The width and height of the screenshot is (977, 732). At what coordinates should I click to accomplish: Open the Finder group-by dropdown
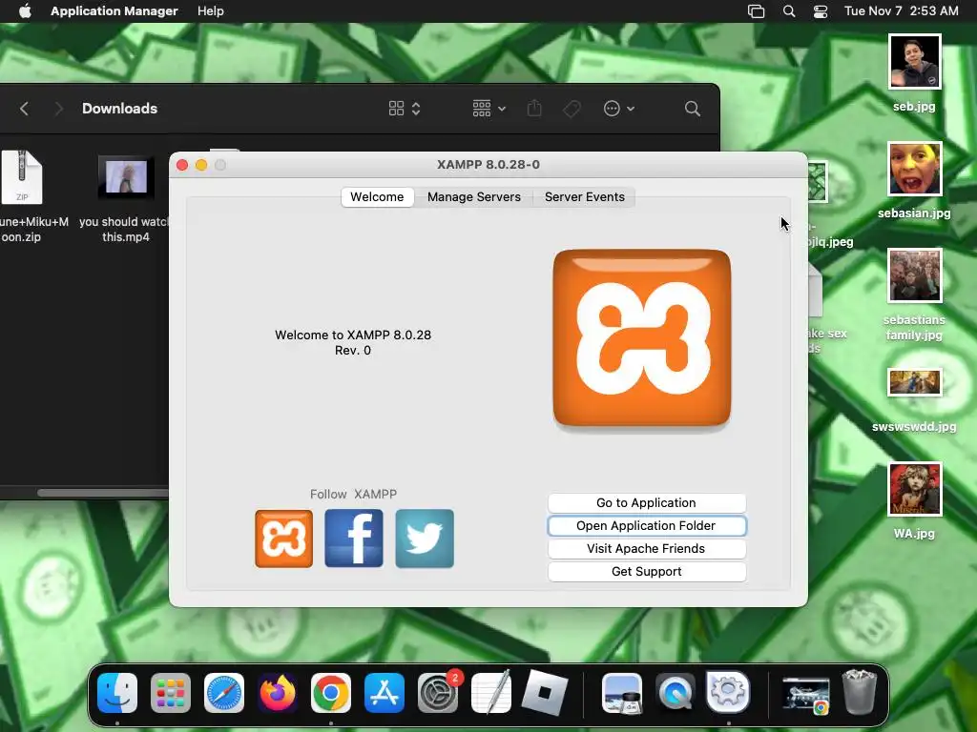pyautogui.click(x=488, y=109)
